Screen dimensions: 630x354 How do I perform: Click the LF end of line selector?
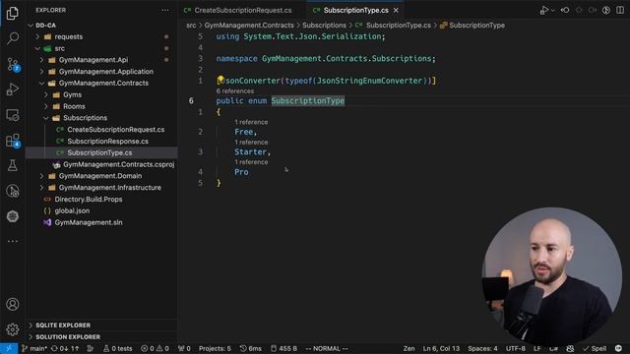(536, 348)
